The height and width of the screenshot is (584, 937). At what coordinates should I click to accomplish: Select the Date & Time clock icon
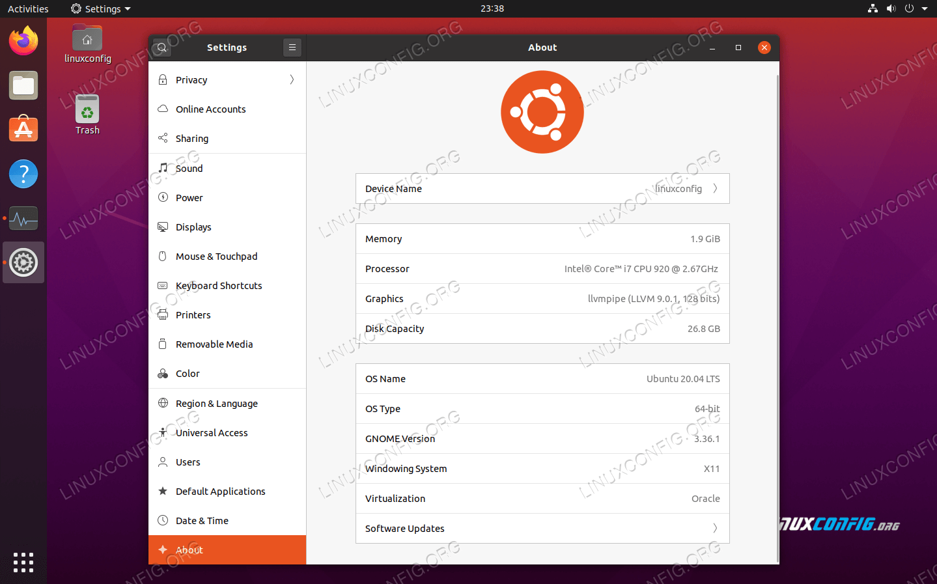coord(163,520)
